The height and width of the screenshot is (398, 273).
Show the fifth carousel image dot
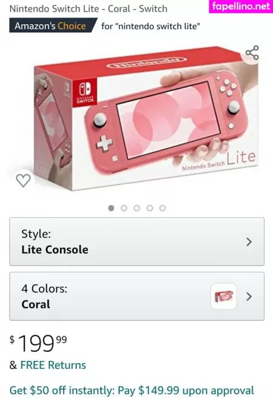click(x=163, y=208)
